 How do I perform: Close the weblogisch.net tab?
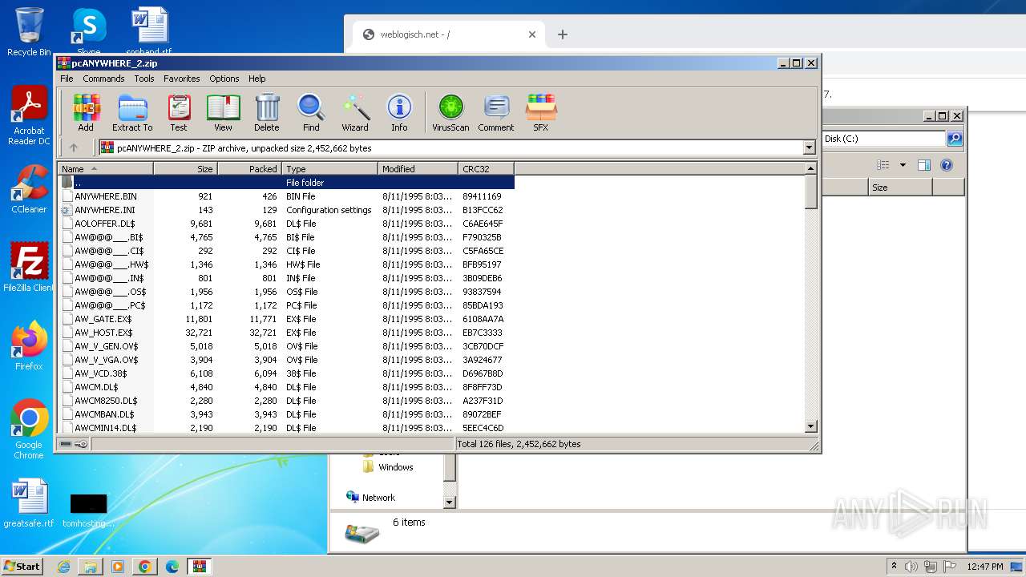click(x=532, y=34)
